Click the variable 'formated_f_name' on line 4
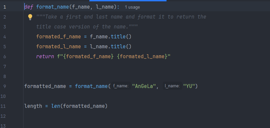The width and height of the screenshot is (270, 128). pos(59,37)
